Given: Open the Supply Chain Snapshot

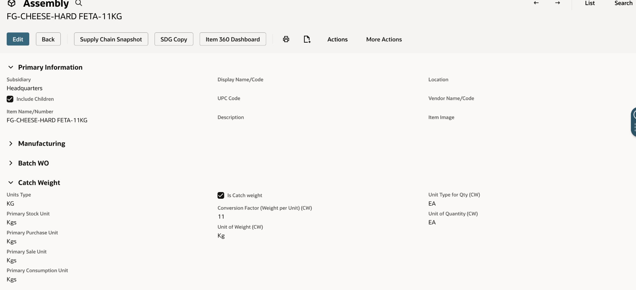Looking at the screenshot, I should click(111, 39).
